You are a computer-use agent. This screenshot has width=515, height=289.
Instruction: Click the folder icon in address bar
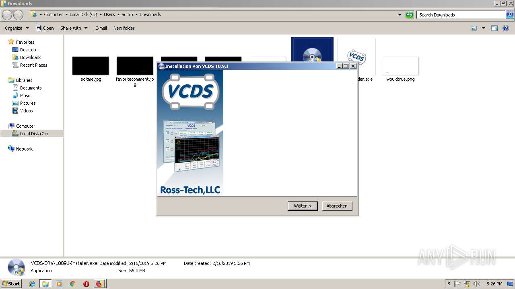(x=34, y=14)
